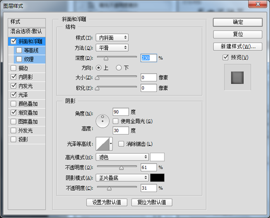Viewport: 270px width, 218px height.
Task: Expand the 光泽等高线 picker arrow
Action: [111, 144]
